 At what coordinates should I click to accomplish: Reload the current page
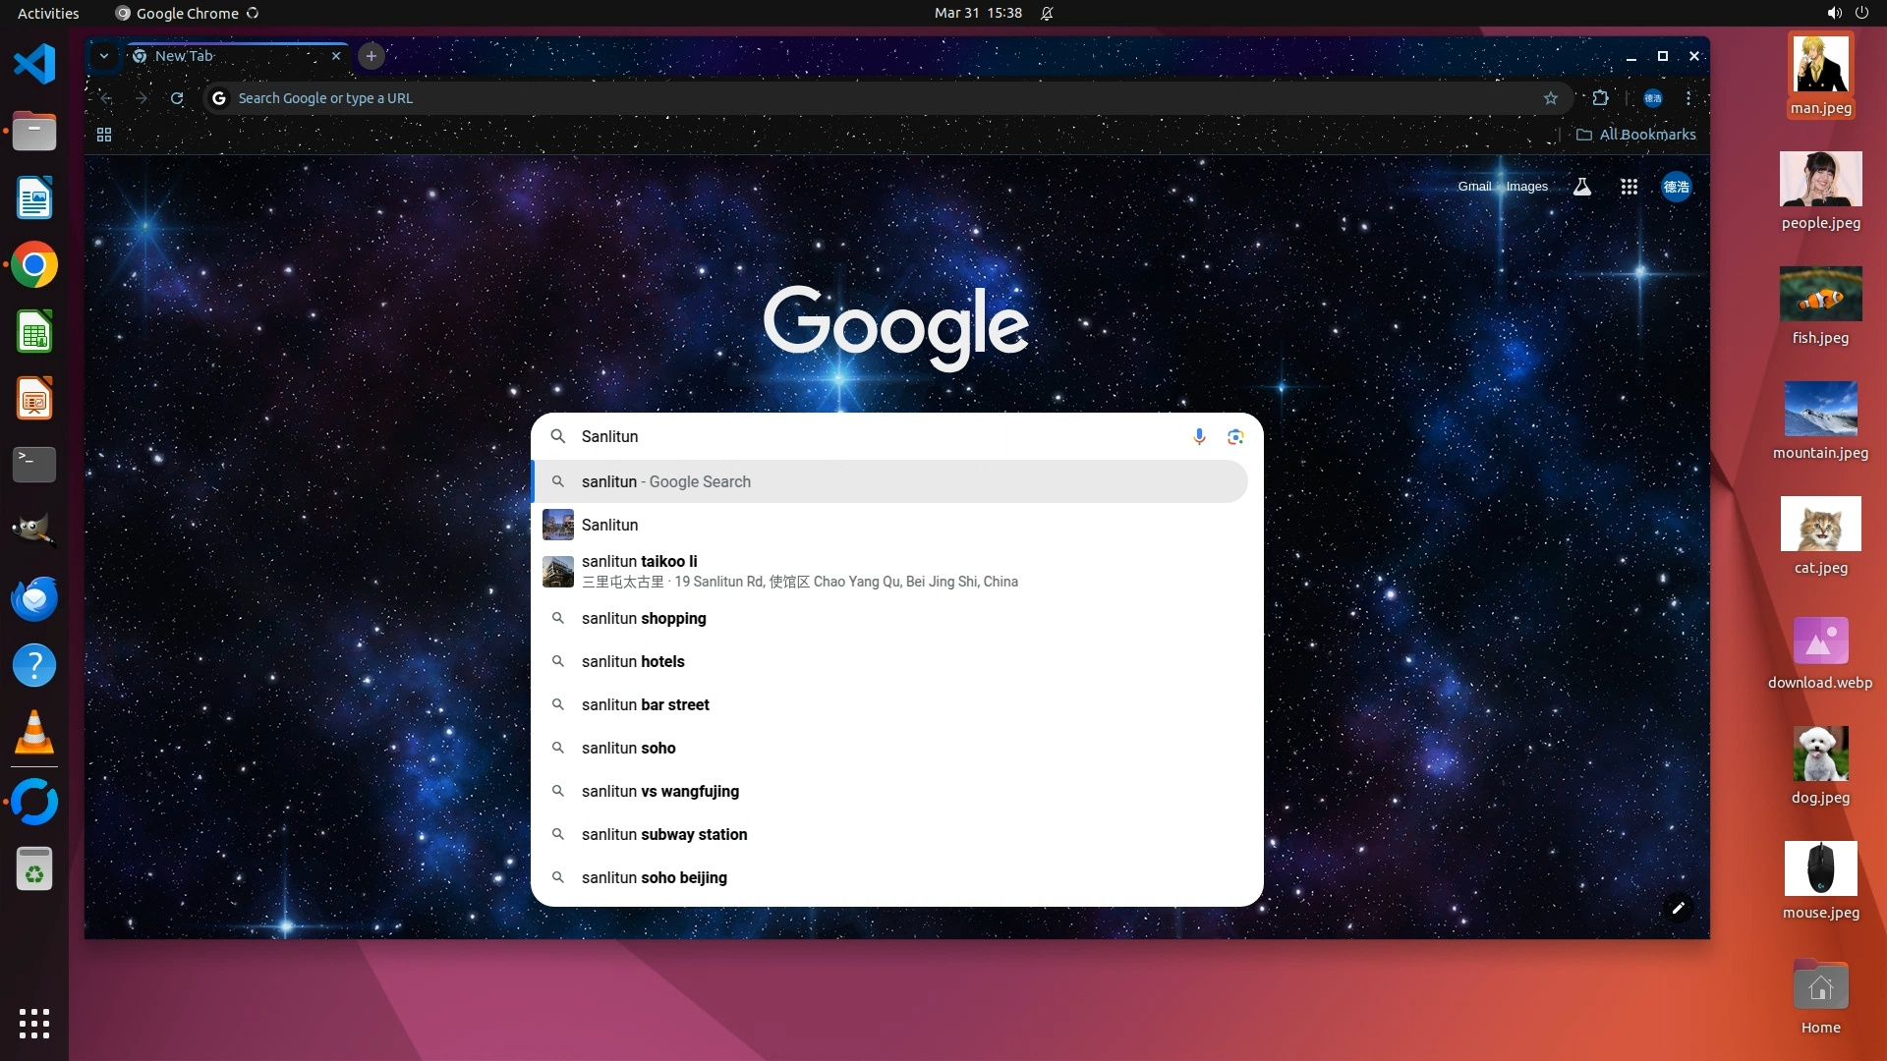pos(177,98)
